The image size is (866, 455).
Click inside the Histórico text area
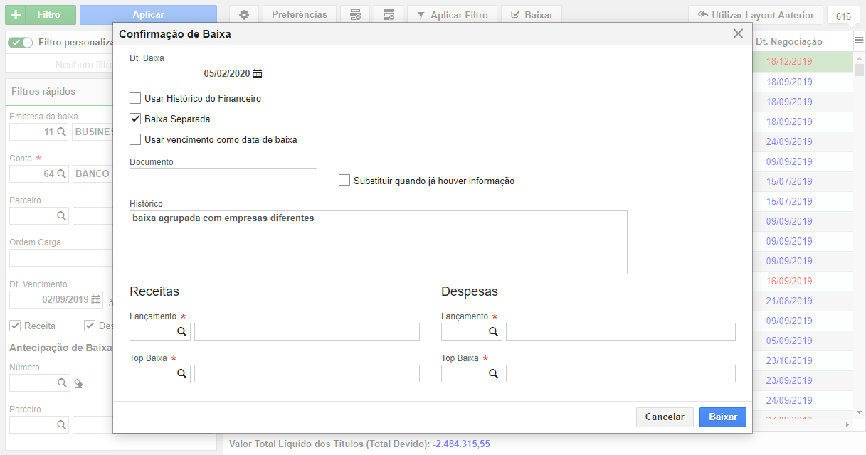[x=379, y=242]
